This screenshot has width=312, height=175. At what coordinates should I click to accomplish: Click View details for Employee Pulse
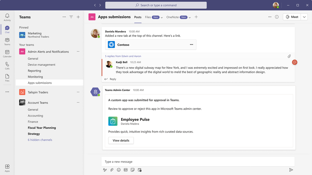point(121,140)
